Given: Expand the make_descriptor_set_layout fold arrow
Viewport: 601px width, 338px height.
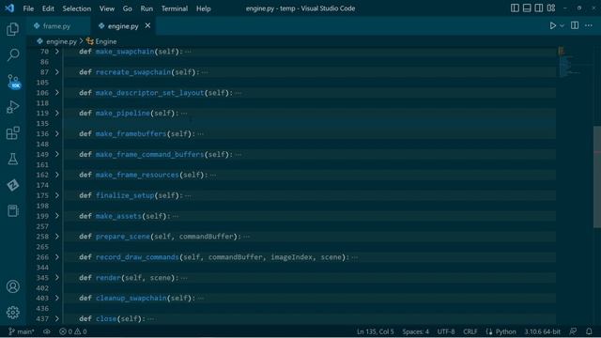Looking at the screenshot, I should click(57, 93).
